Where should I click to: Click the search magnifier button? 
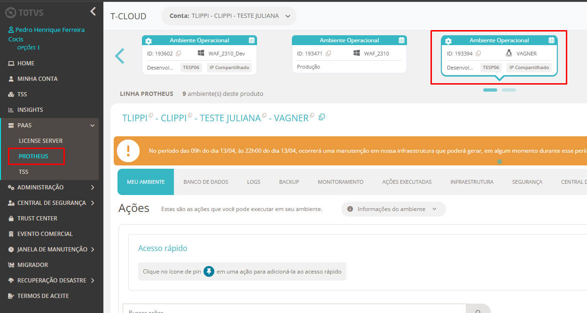[x=478, y=312]
